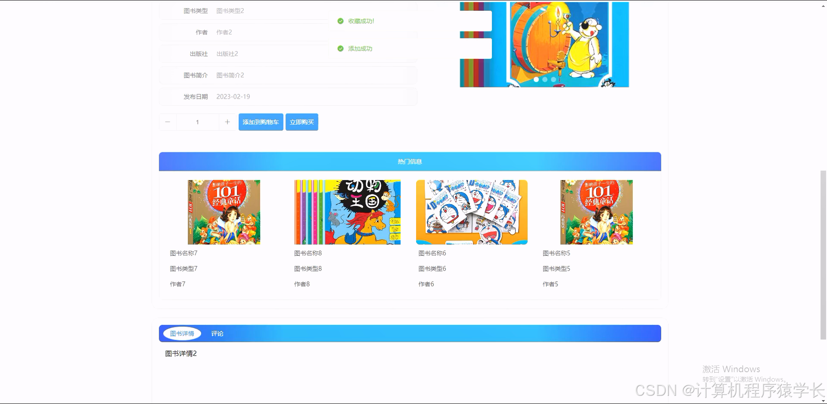This screenshot has width=827, height=404.
Task: Click the quantity input showing 1
Action: 197,122
